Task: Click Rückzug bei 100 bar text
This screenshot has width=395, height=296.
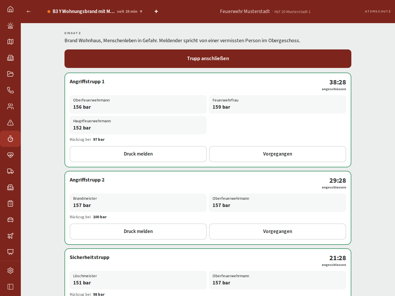Action: pyautogui.click(x=88, y=217)
